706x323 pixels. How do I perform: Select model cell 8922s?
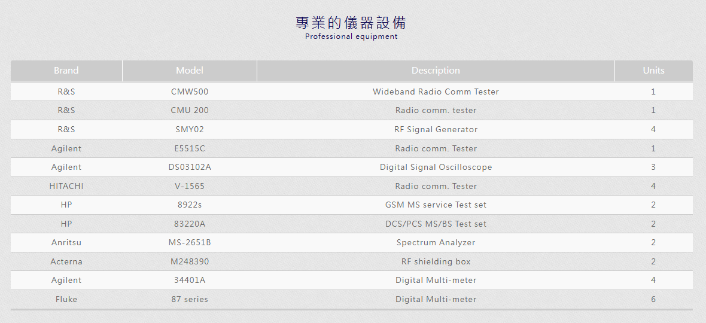click(x=190, y=205)
